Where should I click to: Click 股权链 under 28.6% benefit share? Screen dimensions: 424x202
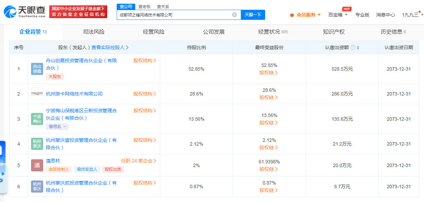click(269, 97)
